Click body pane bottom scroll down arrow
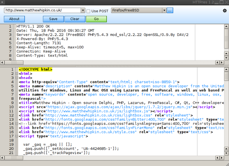Viewport: 229px width, 166px height. pos(226,153)
